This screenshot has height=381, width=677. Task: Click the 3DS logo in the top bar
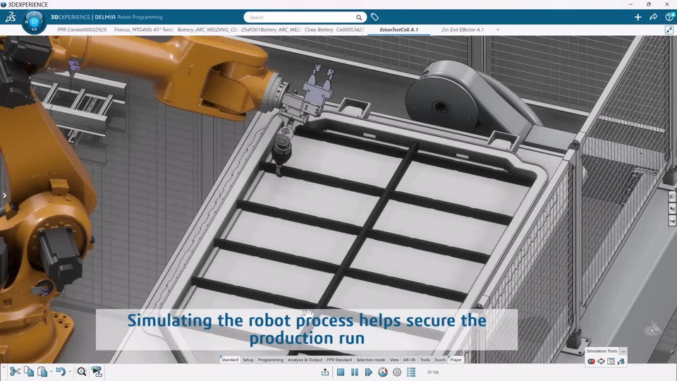(x=11, y=17)
